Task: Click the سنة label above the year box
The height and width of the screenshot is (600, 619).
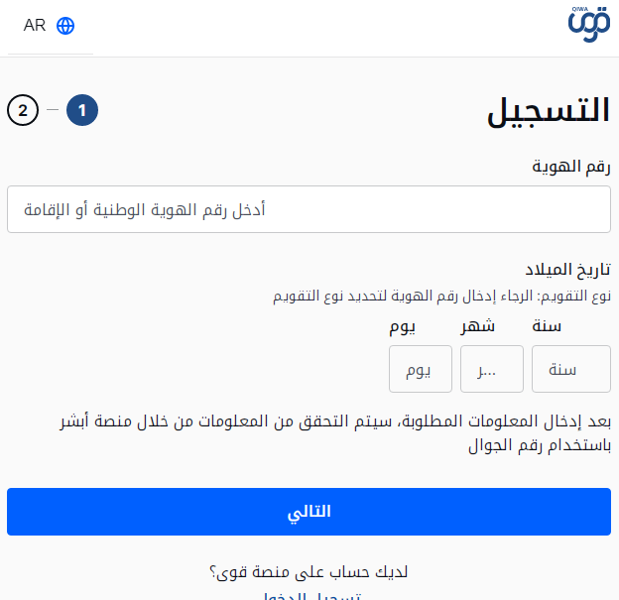Action: coord(547,326)
